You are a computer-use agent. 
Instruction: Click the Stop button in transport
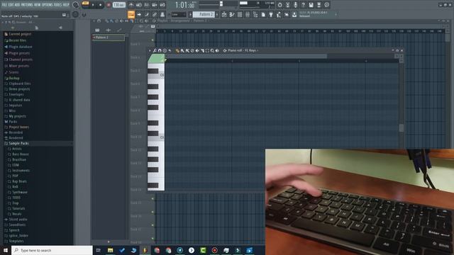tap(101, 5)
